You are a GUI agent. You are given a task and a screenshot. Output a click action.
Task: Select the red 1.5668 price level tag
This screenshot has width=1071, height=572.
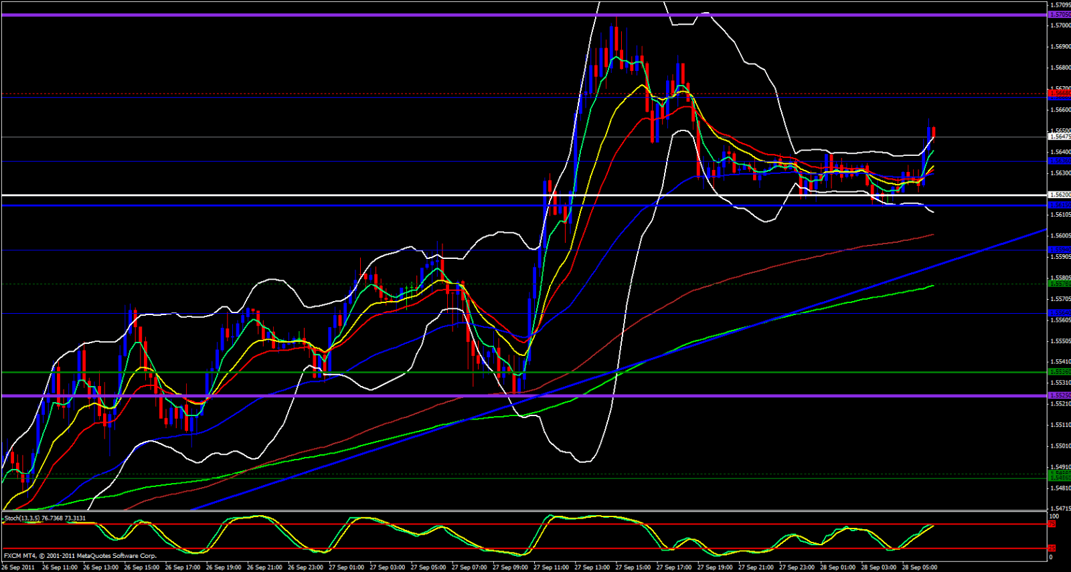coord(1058,94)
